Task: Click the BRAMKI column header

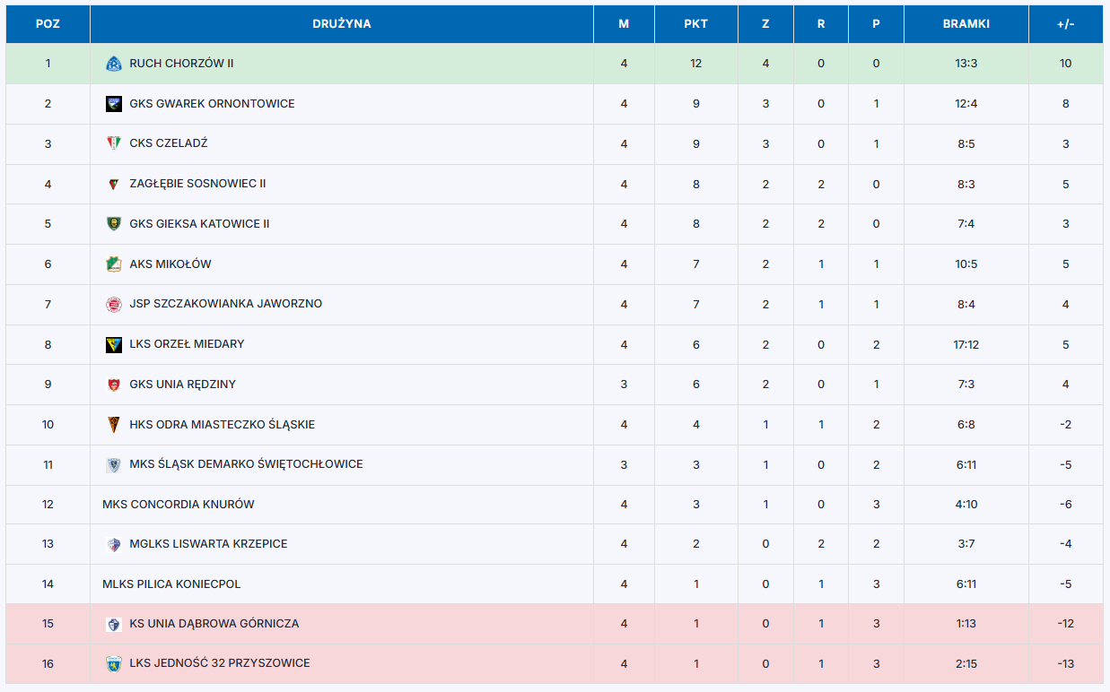Action: click(966, 24)
